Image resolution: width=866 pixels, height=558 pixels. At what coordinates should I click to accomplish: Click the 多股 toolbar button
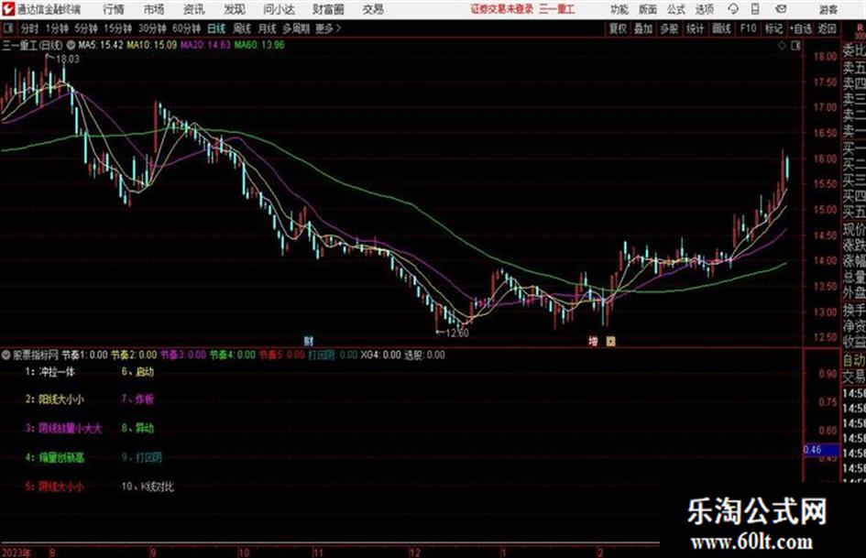[669, 28]
